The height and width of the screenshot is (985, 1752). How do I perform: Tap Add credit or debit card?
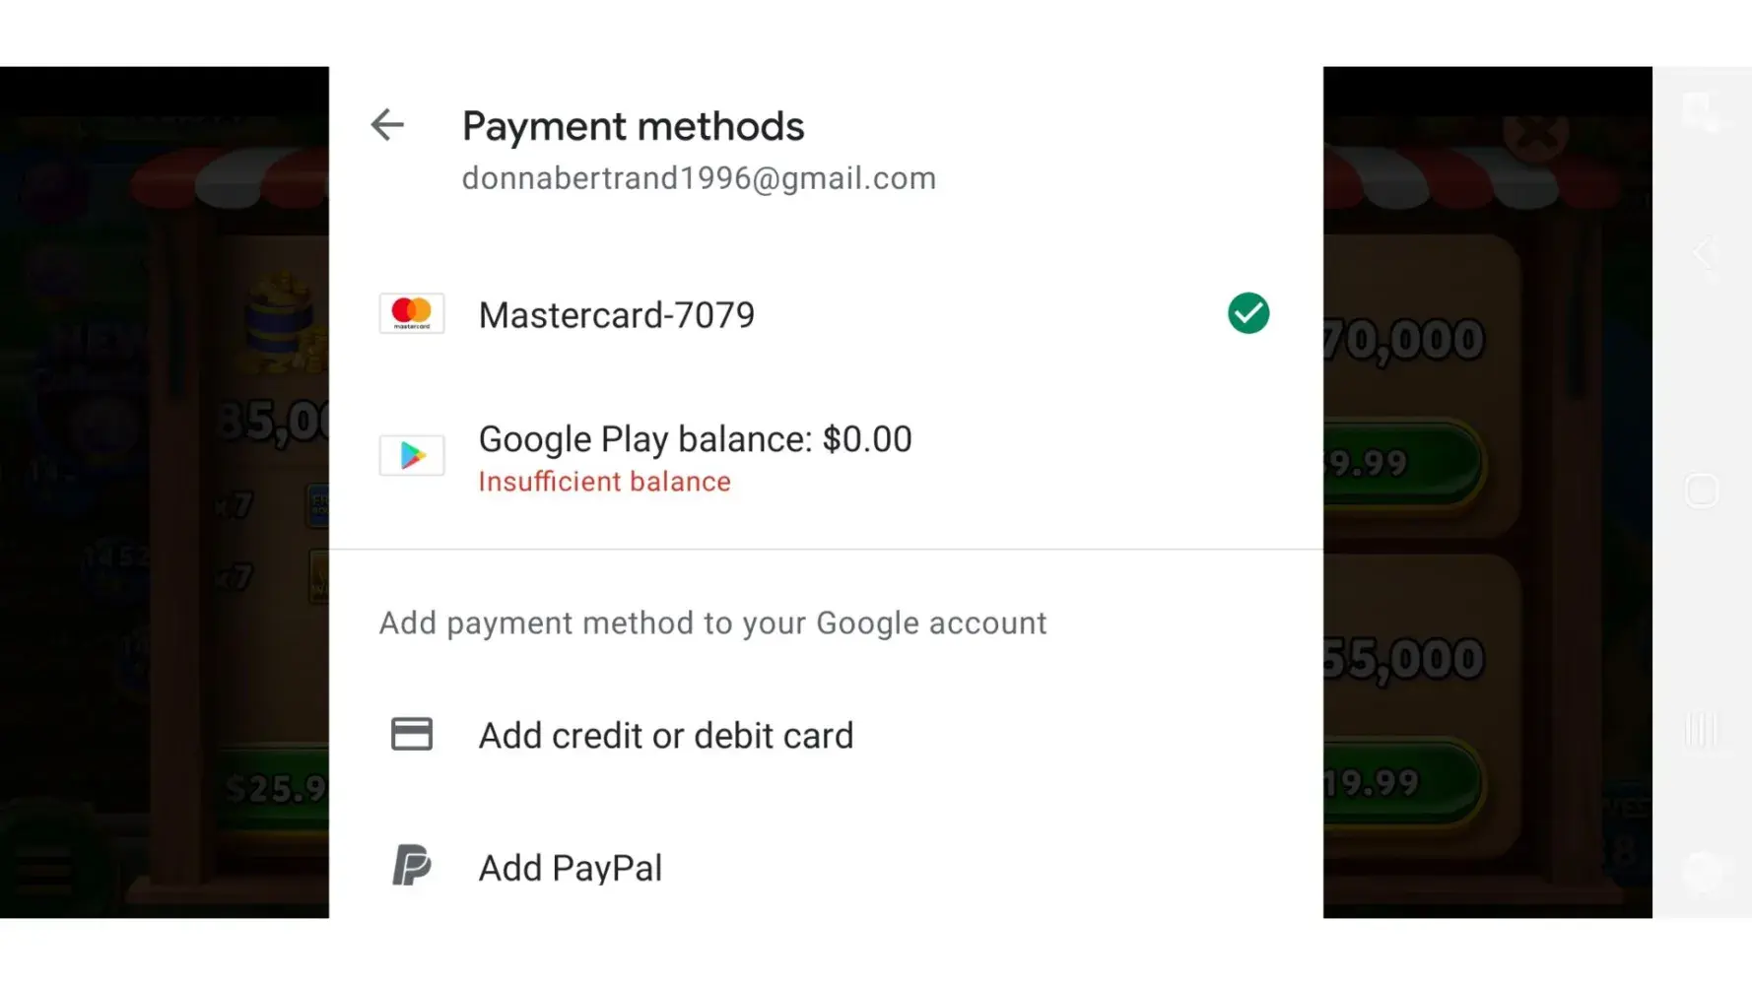[666, 736]
